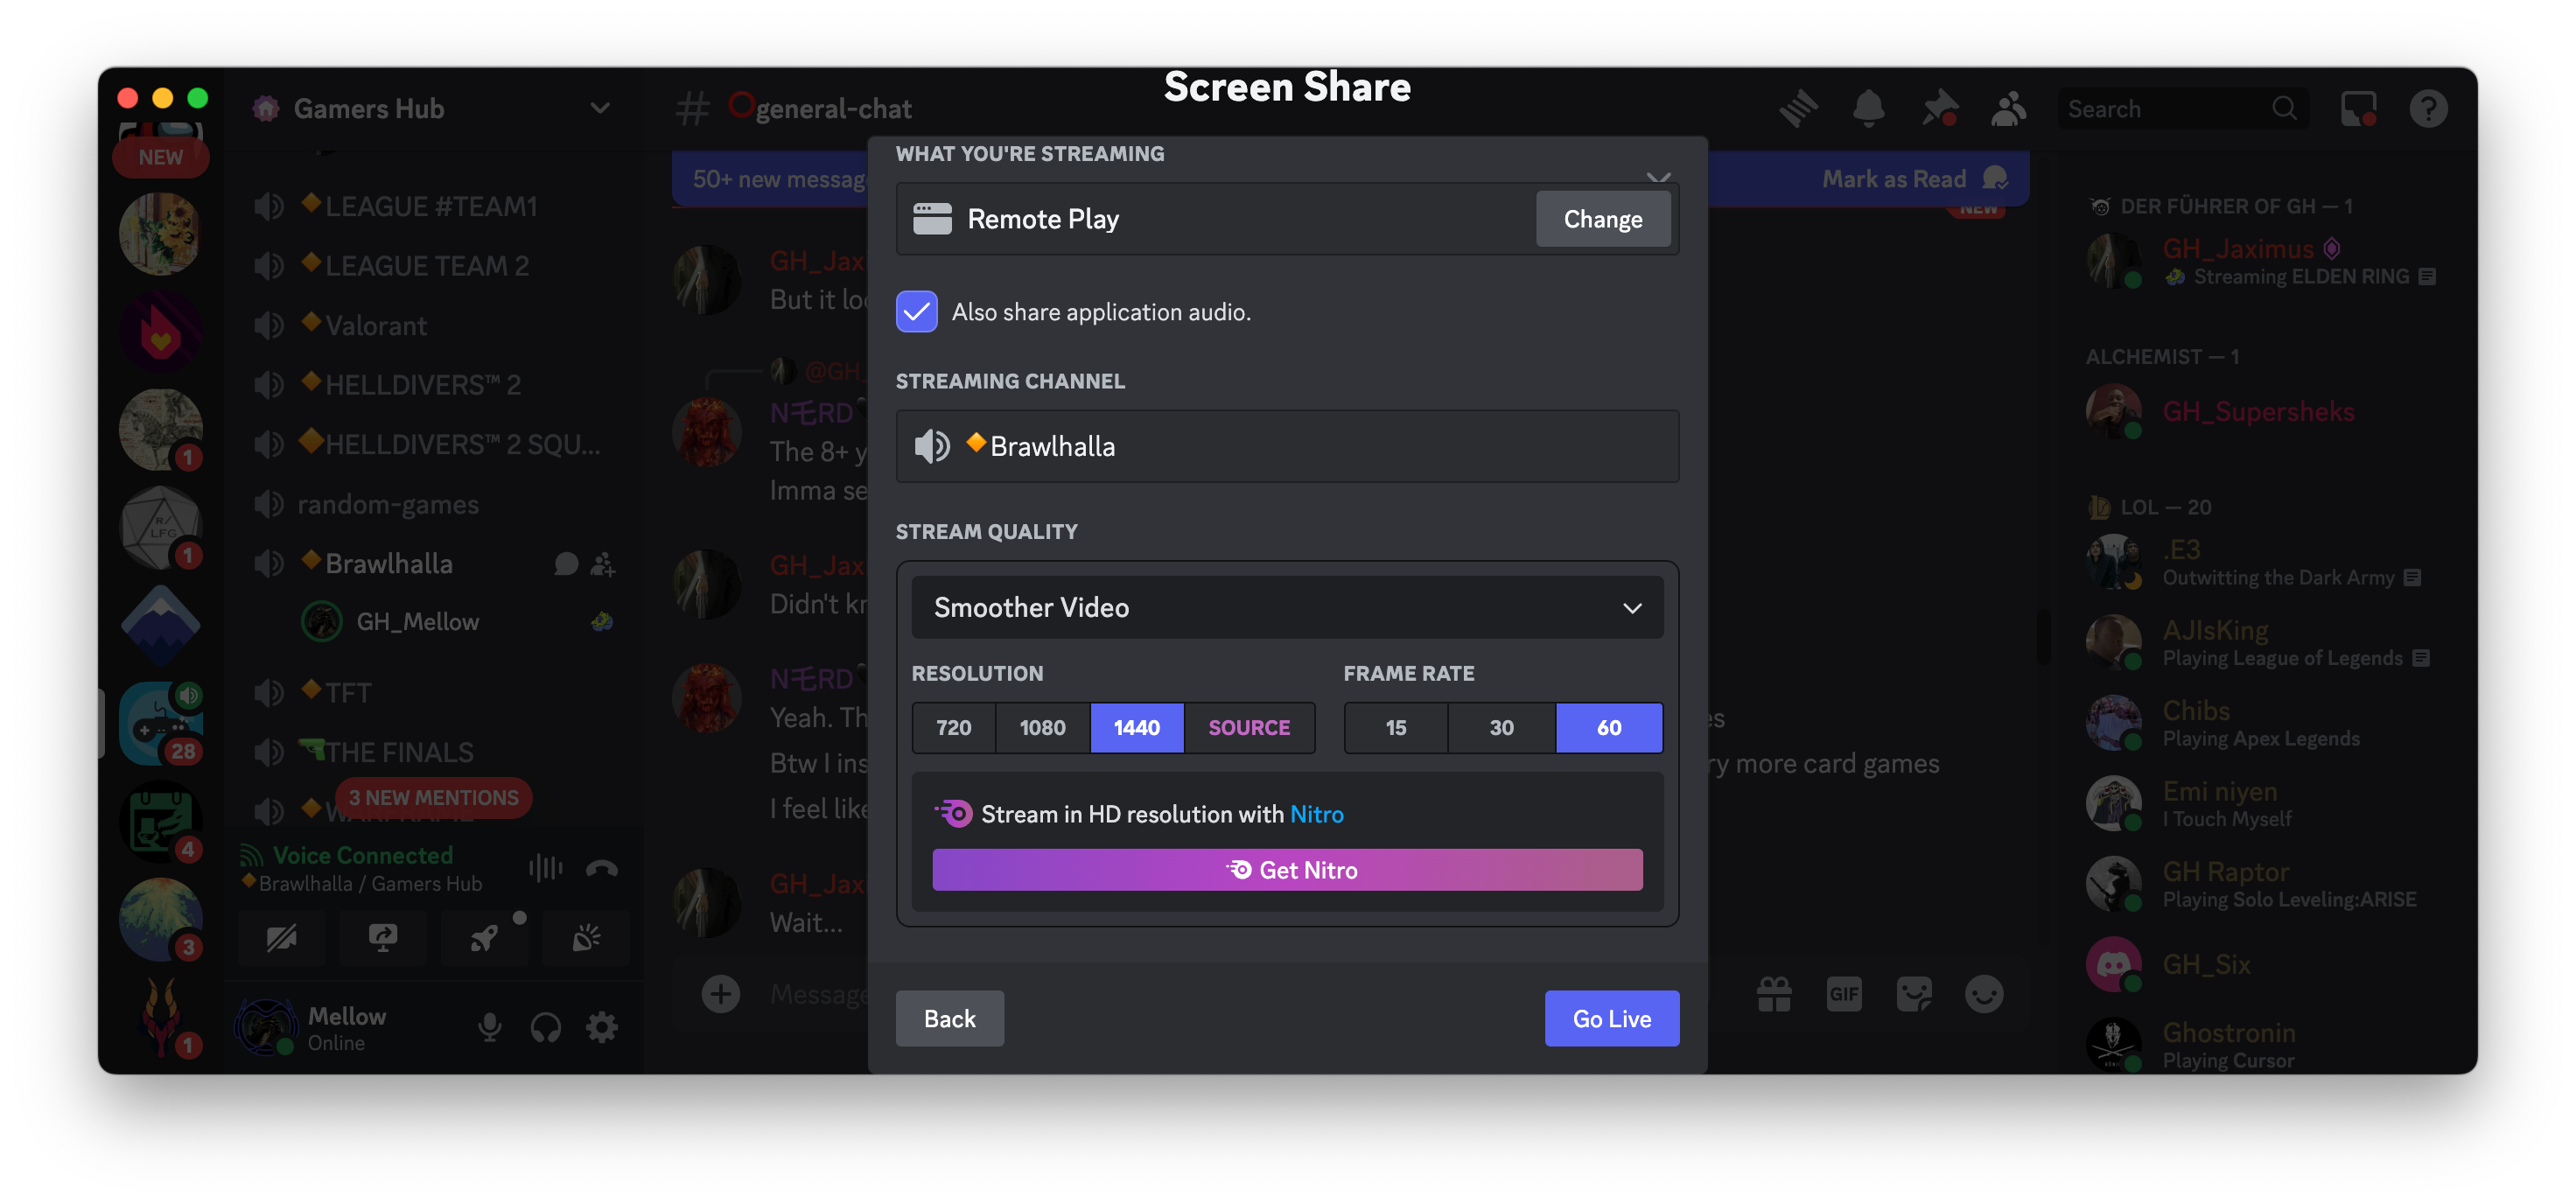Expand Streaming Channel selector
This screenshot has height=1204, width=2576.
[1286, 445]
